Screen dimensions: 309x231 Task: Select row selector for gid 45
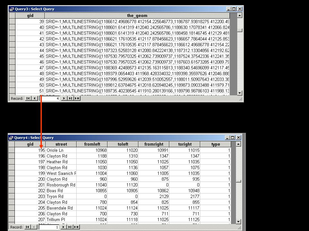[12, 56]
